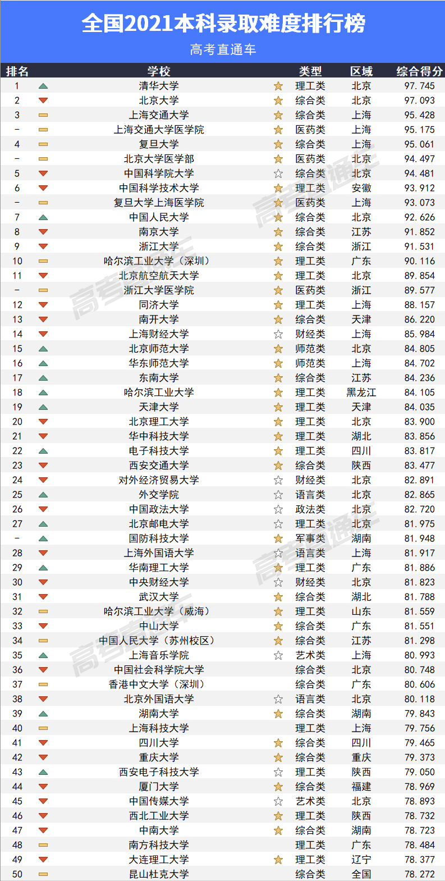This screenshot has height=881, width=445.
Task: Select the gold star in the 厦门大学 row
Action: (x=278, y=787)
